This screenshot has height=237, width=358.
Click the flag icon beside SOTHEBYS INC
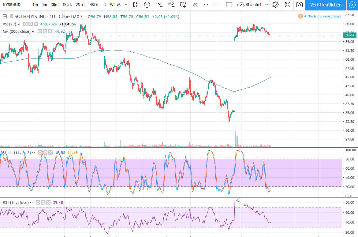11,17
